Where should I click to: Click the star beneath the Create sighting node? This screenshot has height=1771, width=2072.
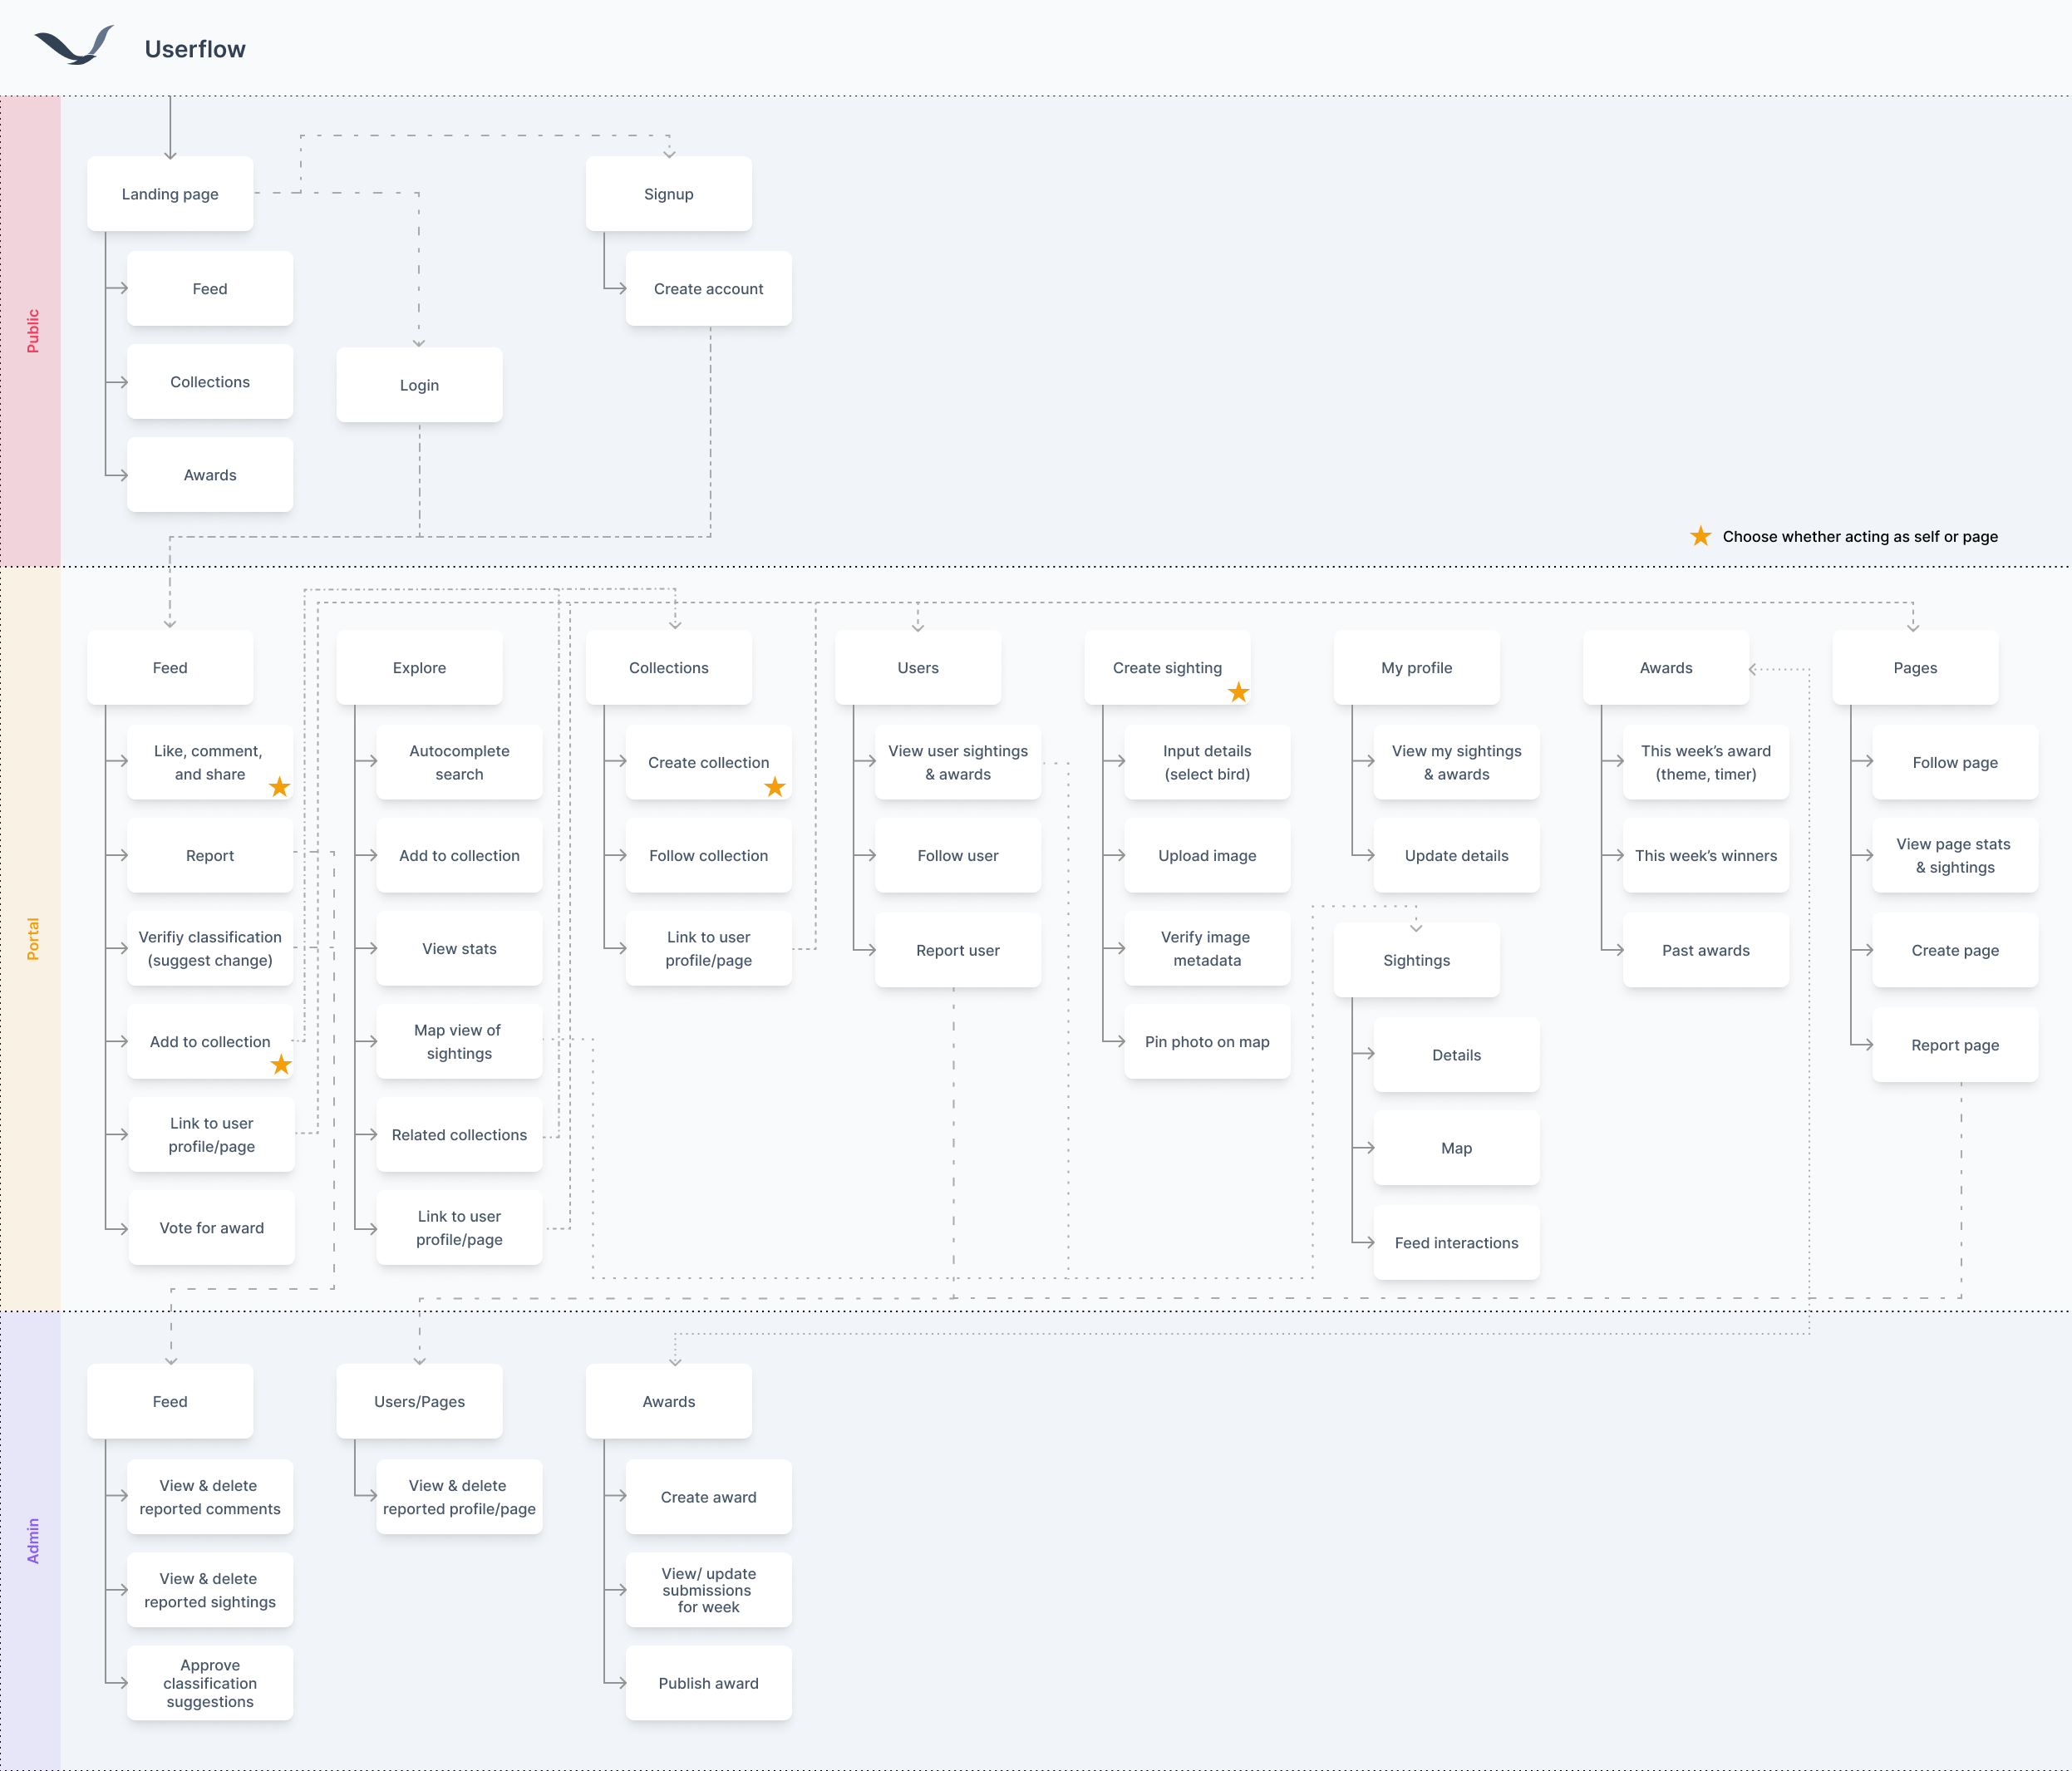(x=1238, y=691)
